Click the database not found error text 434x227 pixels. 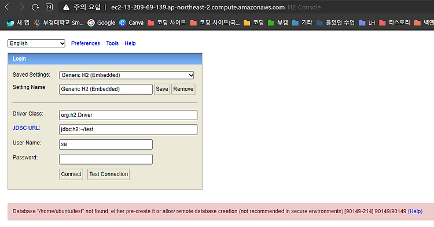pos(209,211)
